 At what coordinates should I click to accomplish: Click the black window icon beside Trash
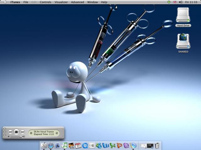pos(150,146)
